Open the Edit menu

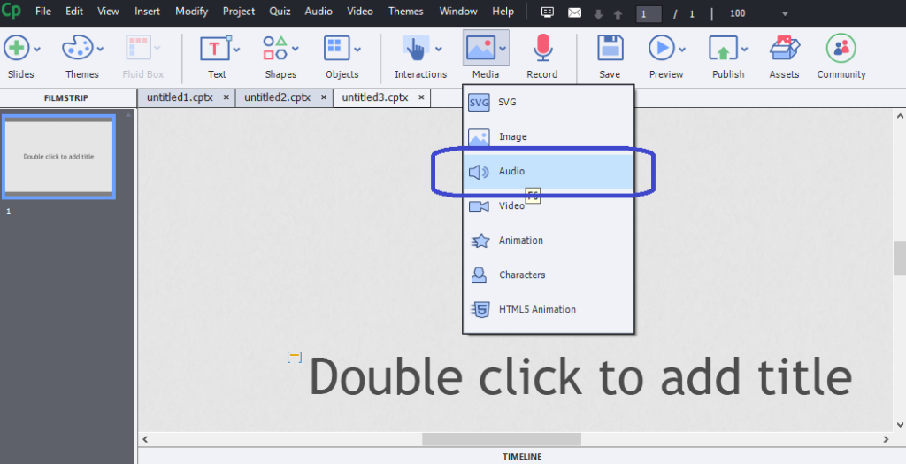click(74, 11)
